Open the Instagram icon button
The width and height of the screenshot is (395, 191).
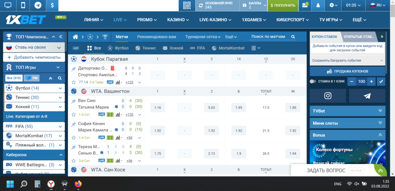click(x=328, y=95)
